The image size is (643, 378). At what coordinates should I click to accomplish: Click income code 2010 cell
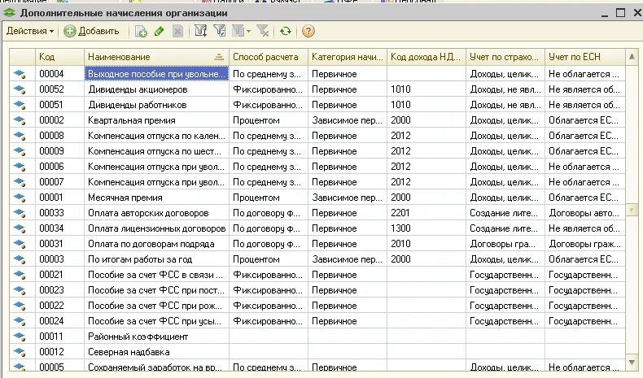426,244
